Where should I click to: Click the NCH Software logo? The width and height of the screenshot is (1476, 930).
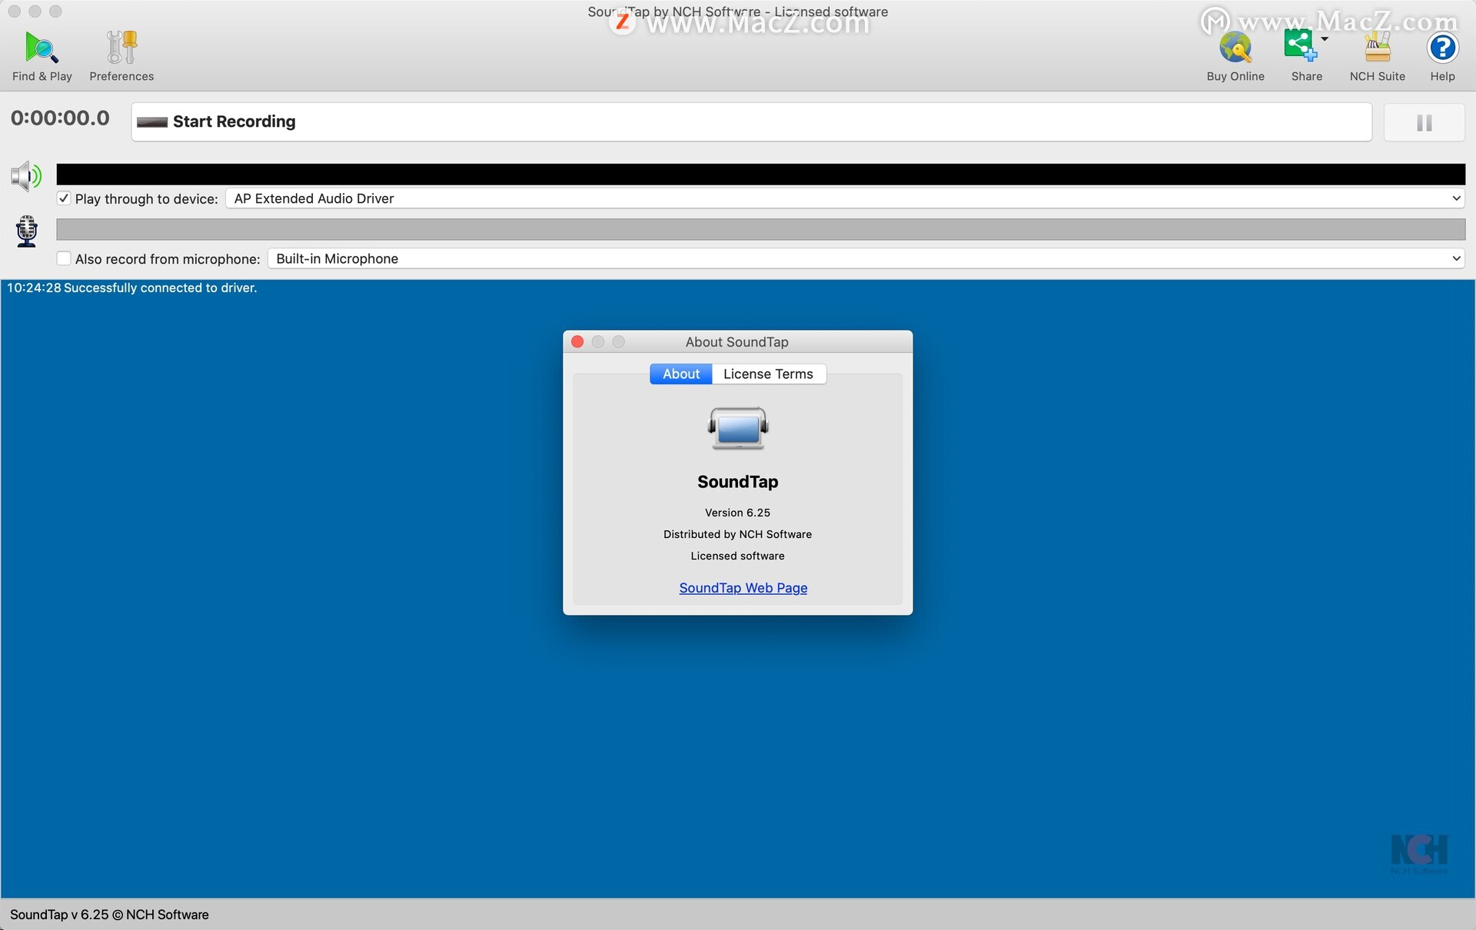click(x=1419, y=853)
